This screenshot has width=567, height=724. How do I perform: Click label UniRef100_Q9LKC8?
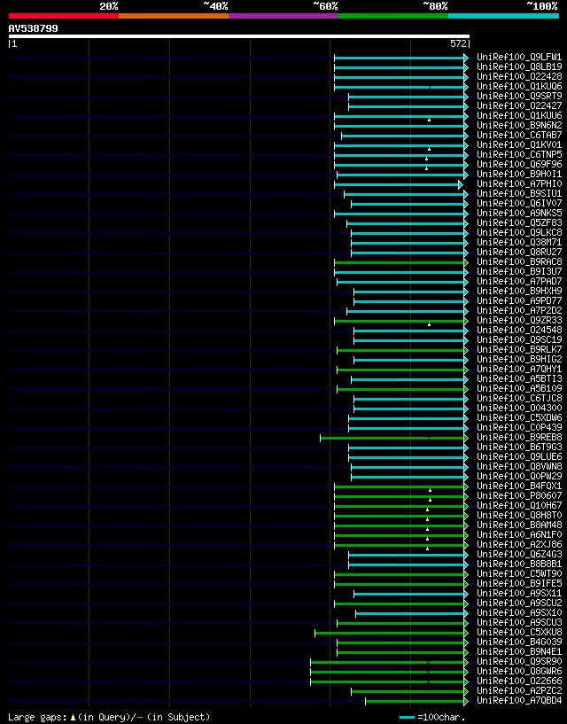pos(519,232)
